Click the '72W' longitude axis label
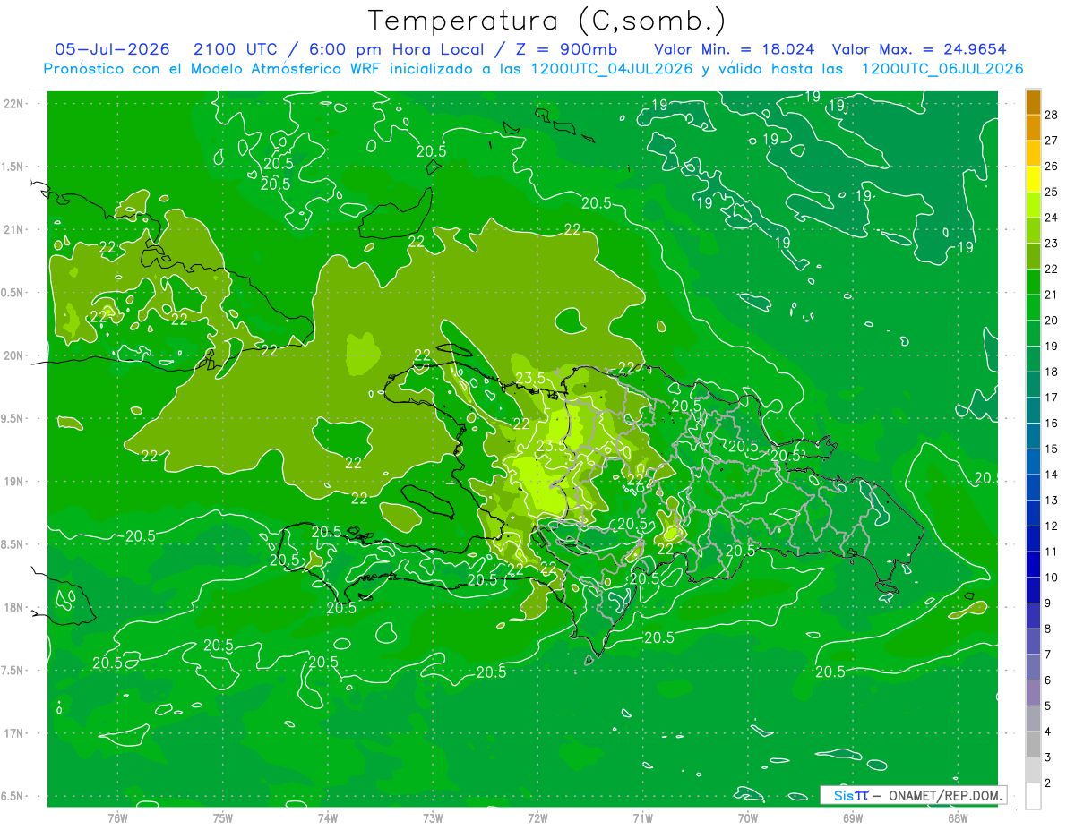Viewport: 1075px width, 830px height. (x=537, y=817)
